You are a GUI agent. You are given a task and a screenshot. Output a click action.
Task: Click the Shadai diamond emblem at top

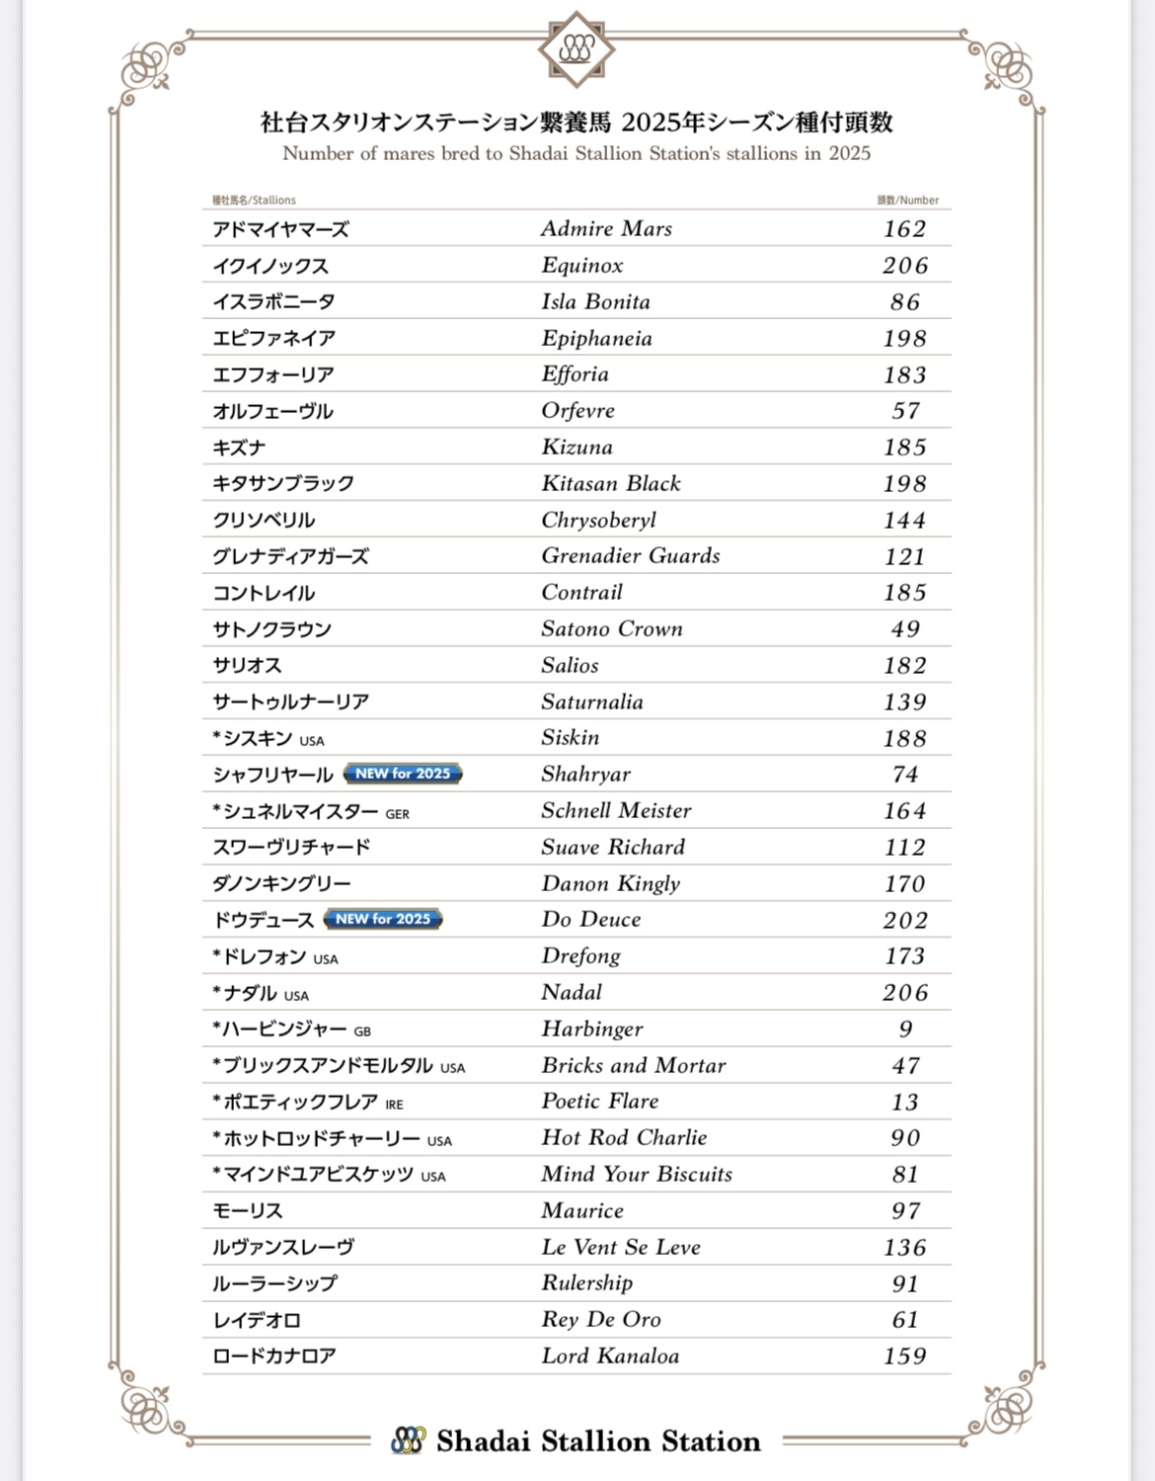pyautogui.click(x=577, y=48)
